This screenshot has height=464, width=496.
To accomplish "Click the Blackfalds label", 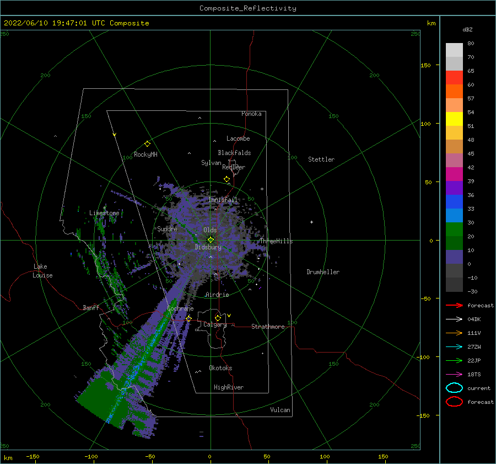I will click(234, 153).
